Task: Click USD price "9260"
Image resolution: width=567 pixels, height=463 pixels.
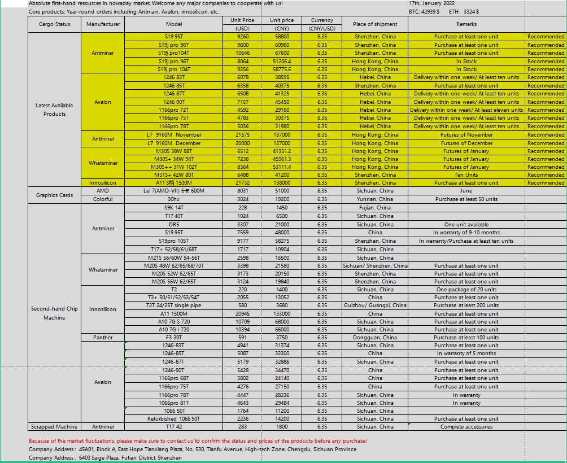Action: click(x=243, y=37)
